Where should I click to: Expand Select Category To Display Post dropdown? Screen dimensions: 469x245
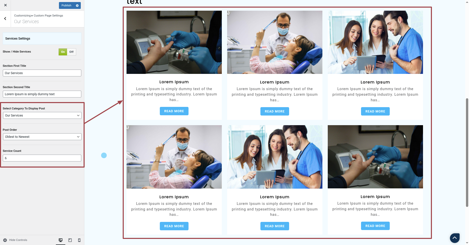click(42, 115)
